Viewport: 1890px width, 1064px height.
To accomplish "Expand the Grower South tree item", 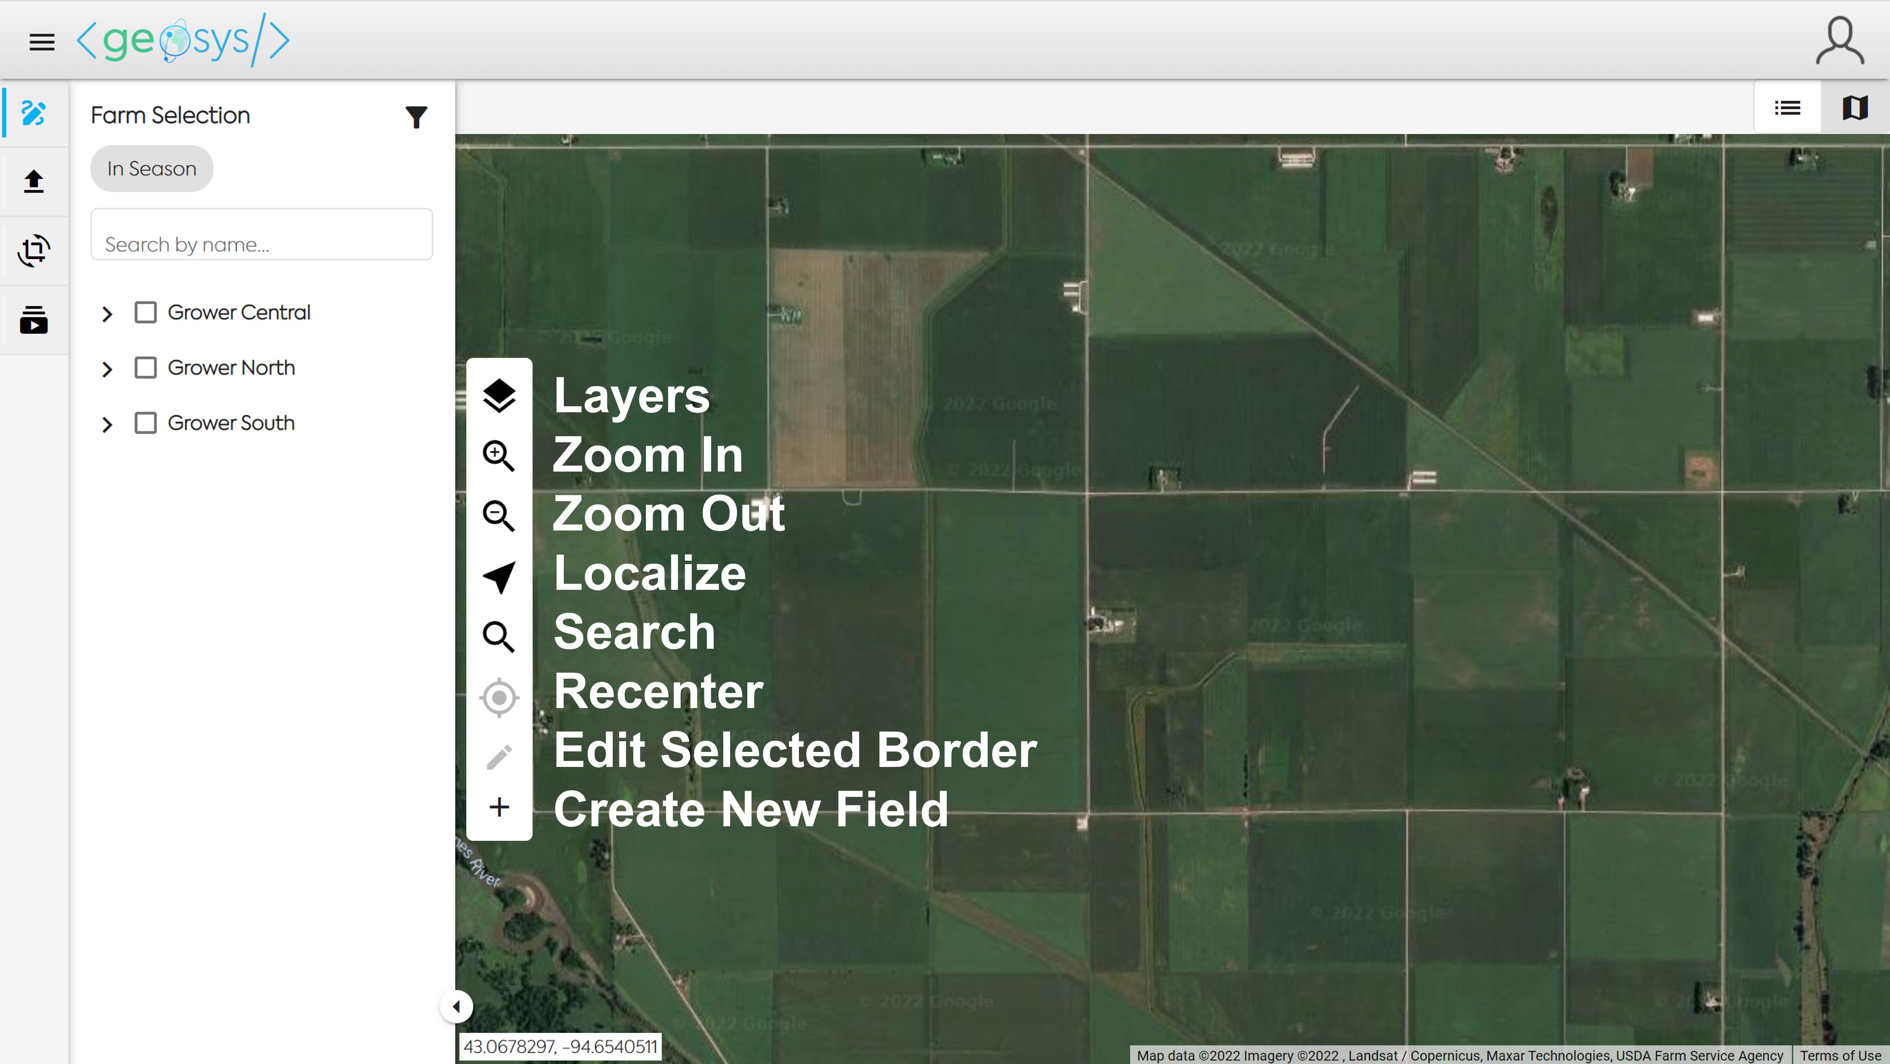I will (107, 424).
